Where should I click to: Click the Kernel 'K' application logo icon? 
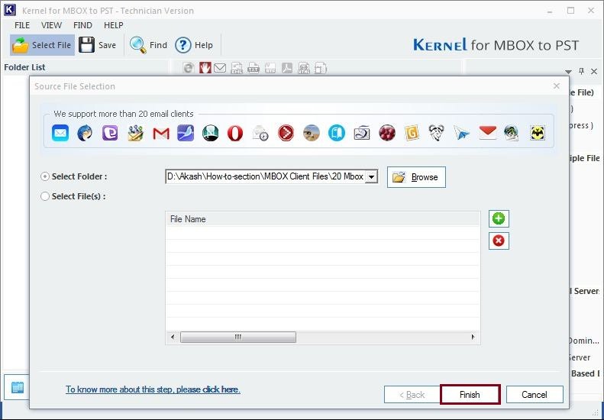[x=10, y=11]
